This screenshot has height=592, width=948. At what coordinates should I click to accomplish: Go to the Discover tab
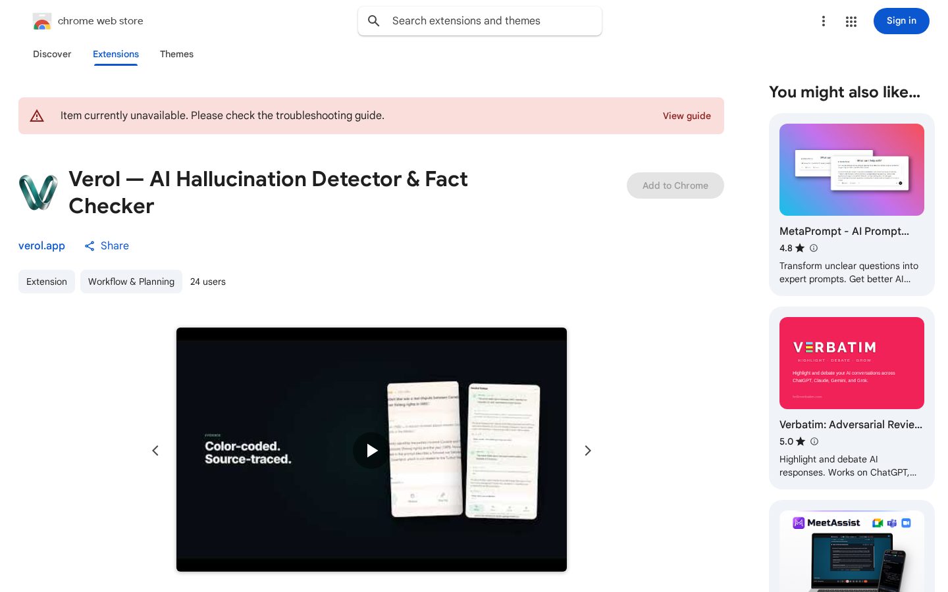52,54
